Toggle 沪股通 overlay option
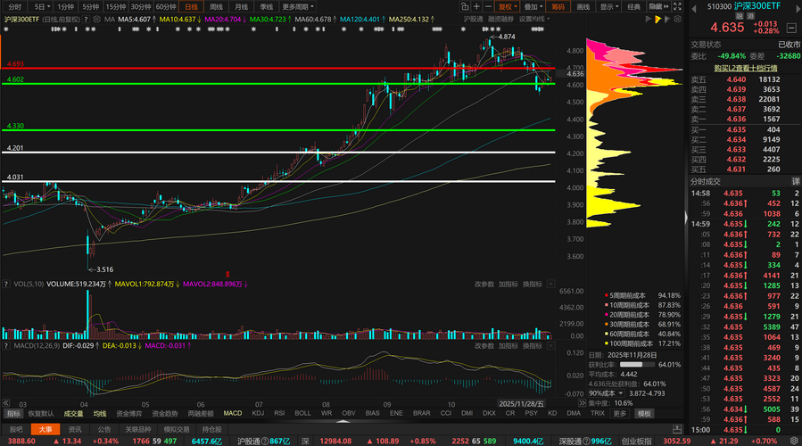Image resolution: width=802 pixels, height=446 pixels. pyautogui.click(x=473, y=19)
